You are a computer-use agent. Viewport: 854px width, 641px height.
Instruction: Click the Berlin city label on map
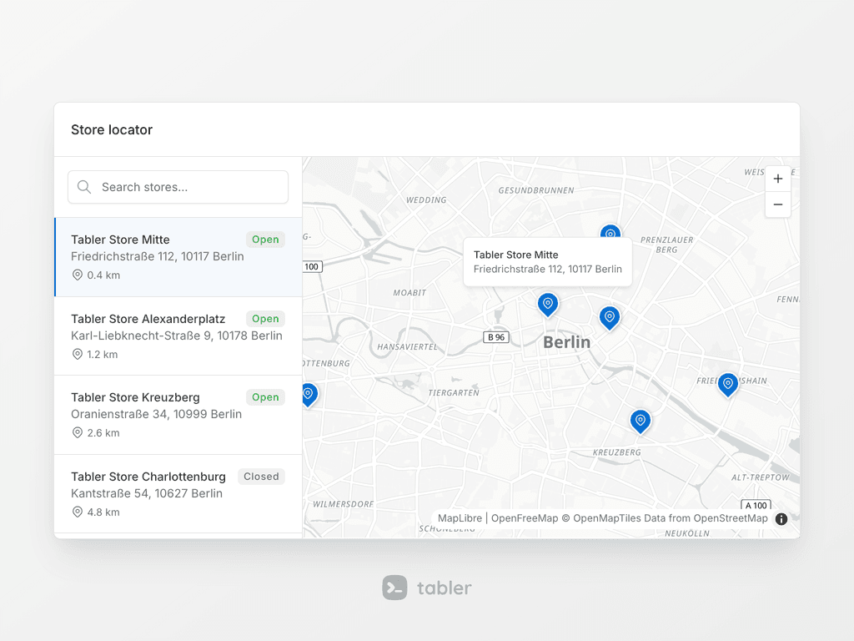(566, 342)
